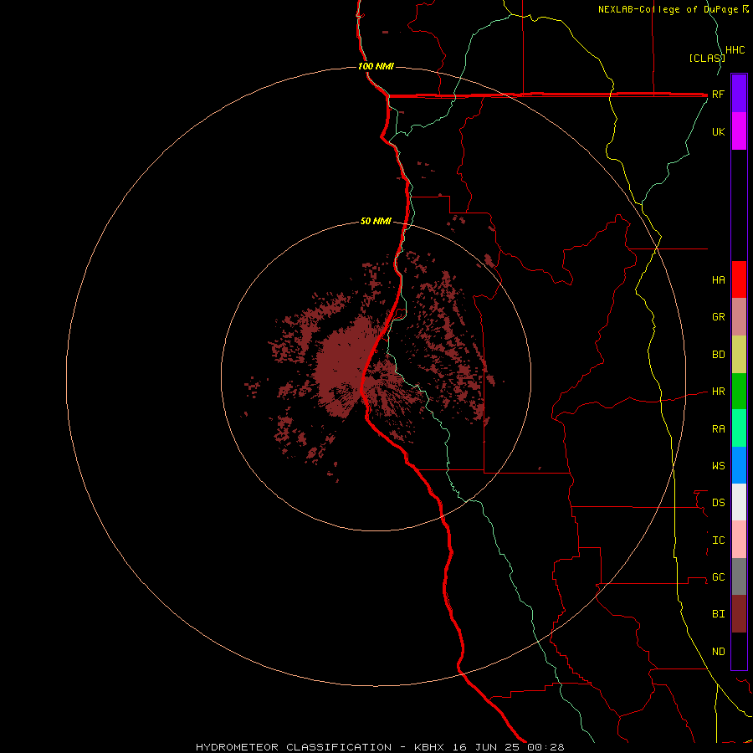Screen dimensions: 753x753
Task: Click the [CLAS] units label
Action: (x=707, y=58)
